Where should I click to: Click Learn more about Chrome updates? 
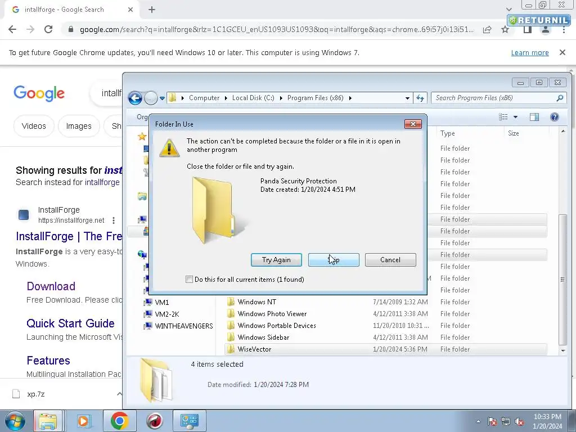(x=530, y=52)
